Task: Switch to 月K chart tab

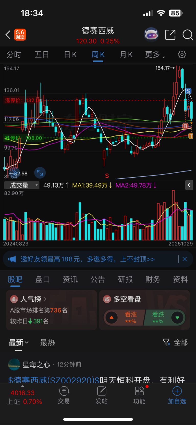Action: (x=126, y=54)
